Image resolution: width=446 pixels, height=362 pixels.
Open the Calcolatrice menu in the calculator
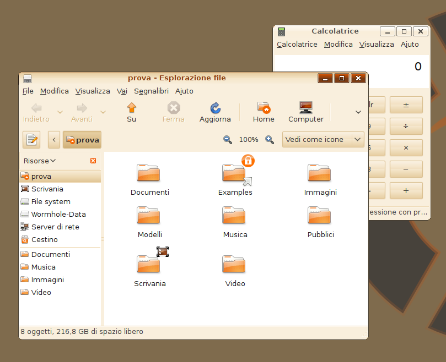coord(297,45)
